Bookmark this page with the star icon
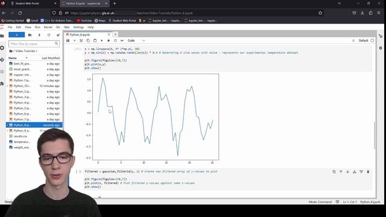Image resolution: width=386 pixels, height=217 pixels. pyautogui.click(x=320, y=13)
